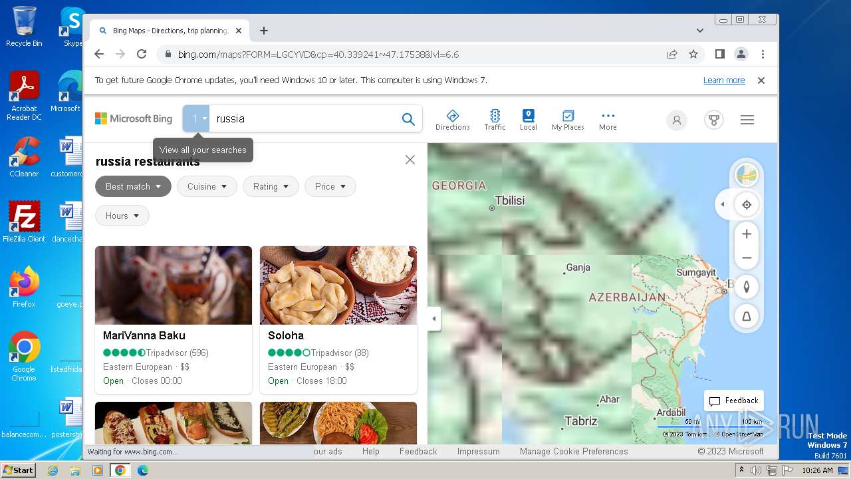Open the account sign-in icon
This screenshot has height=479, width=851.
(677, 120)
